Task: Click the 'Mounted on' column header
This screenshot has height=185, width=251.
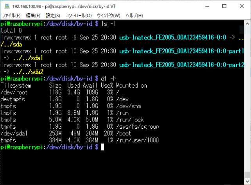Action: pyautogui.click(x=132, y=85)
